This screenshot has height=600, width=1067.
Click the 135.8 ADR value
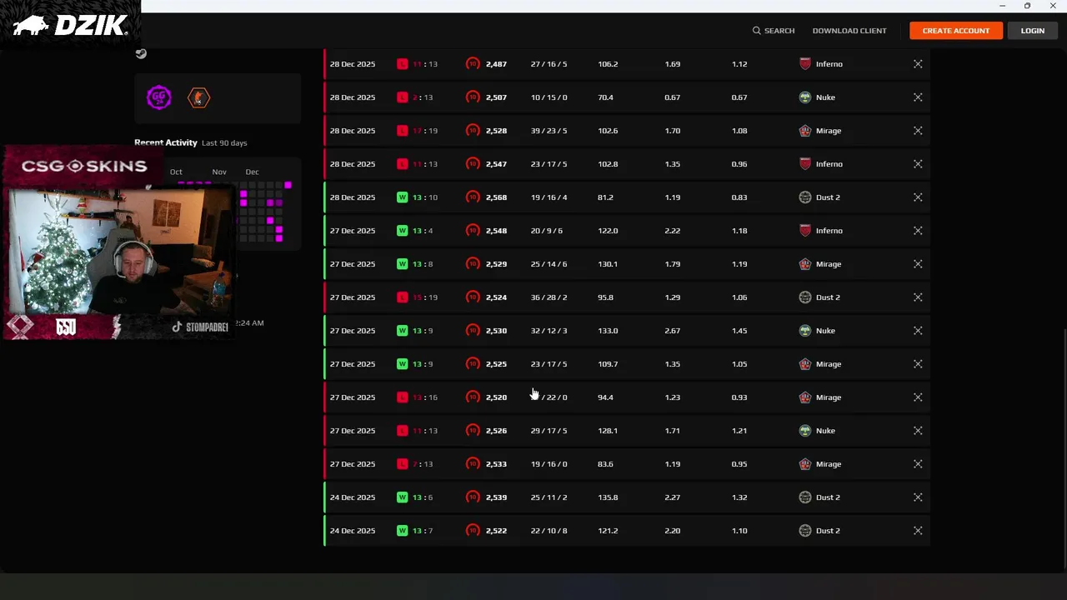[608, 497]
